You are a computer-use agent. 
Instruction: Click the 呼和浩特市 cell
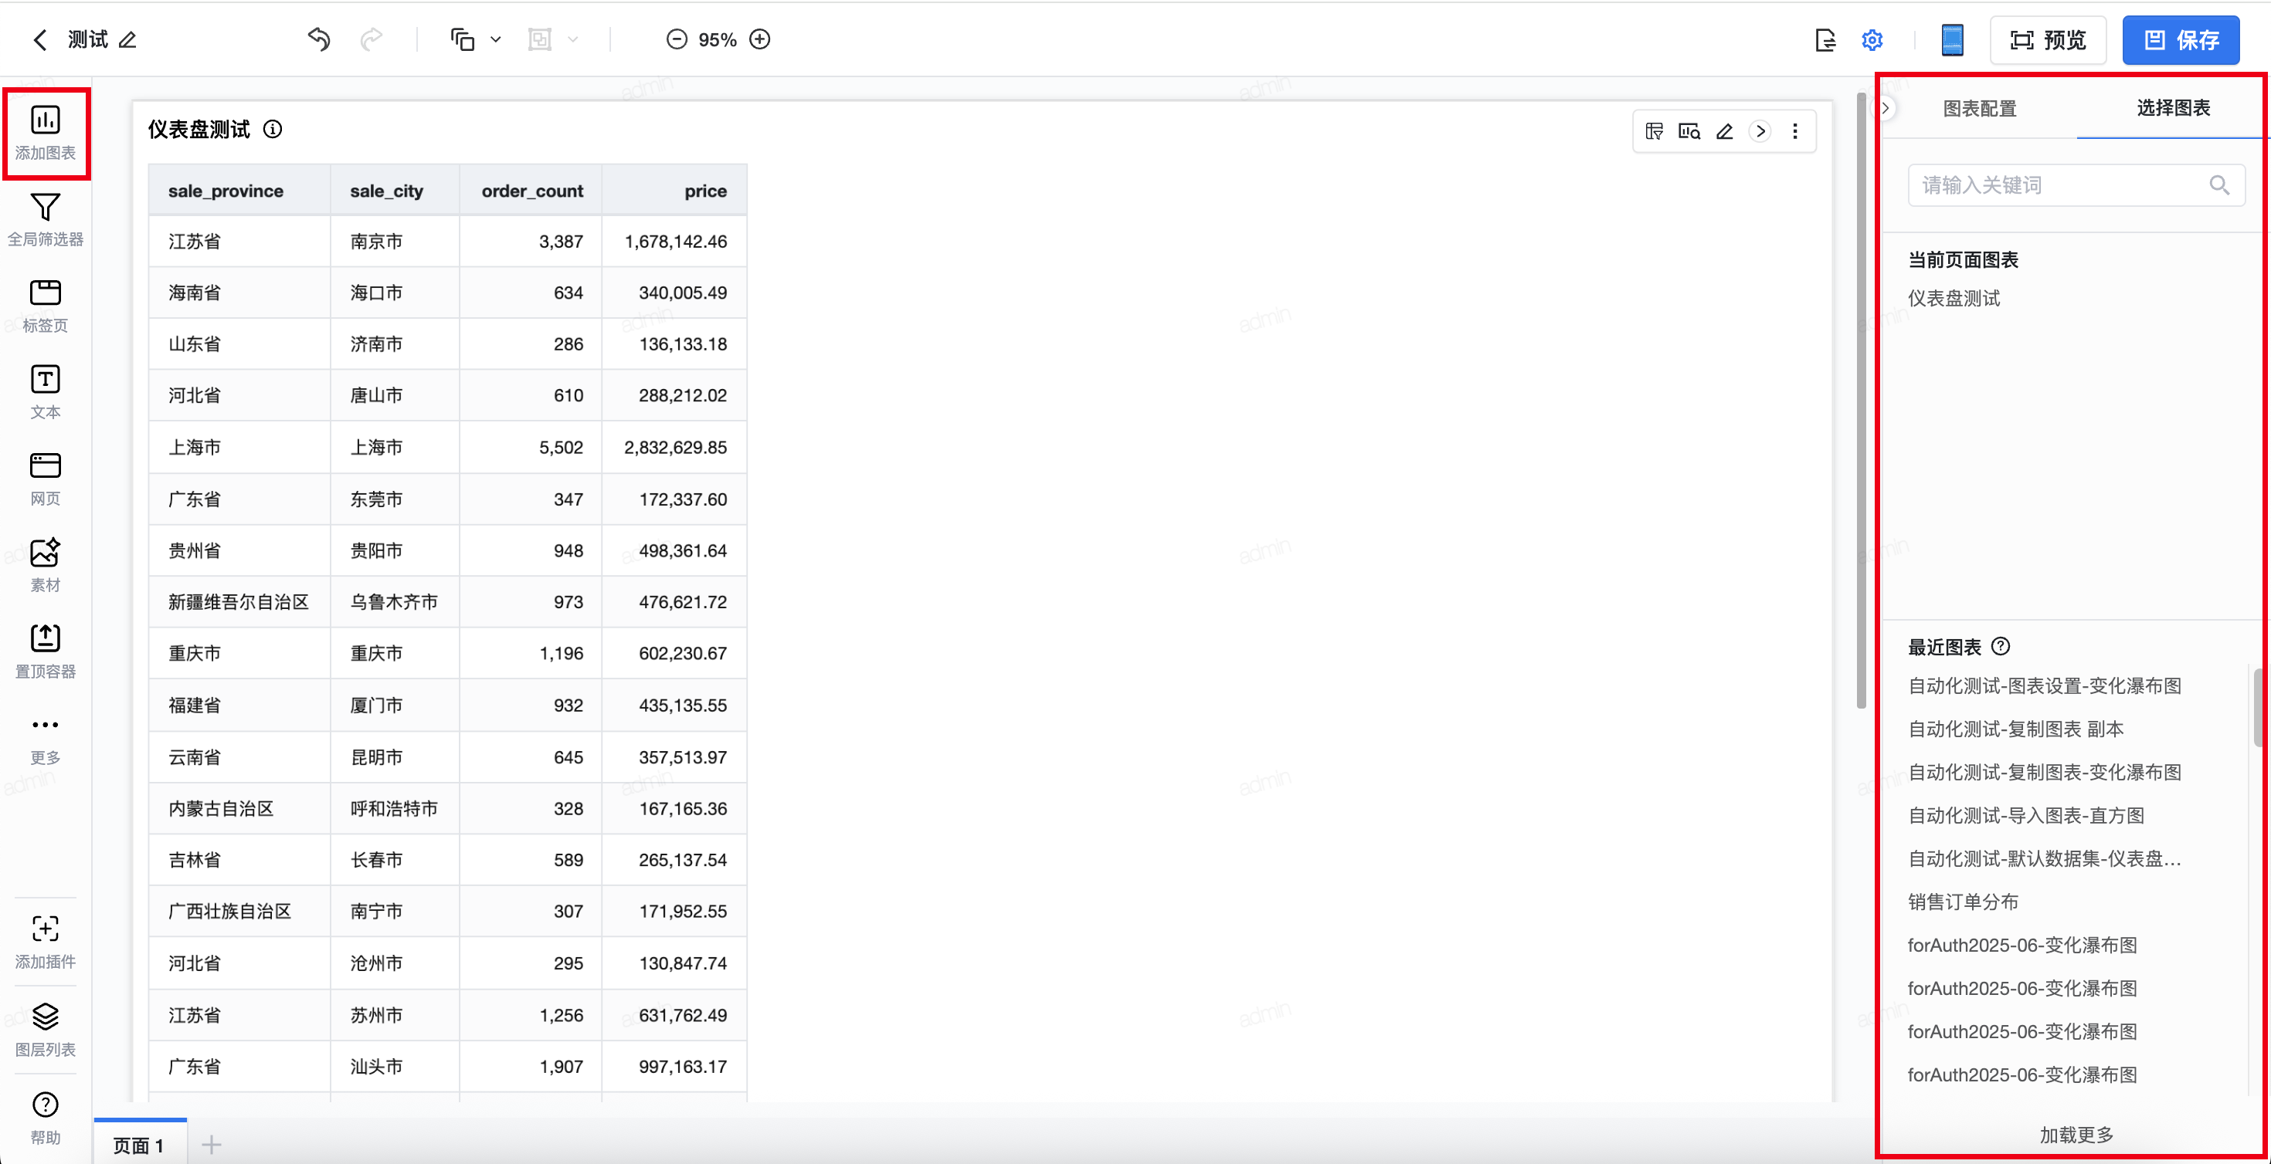coord(394,808)
